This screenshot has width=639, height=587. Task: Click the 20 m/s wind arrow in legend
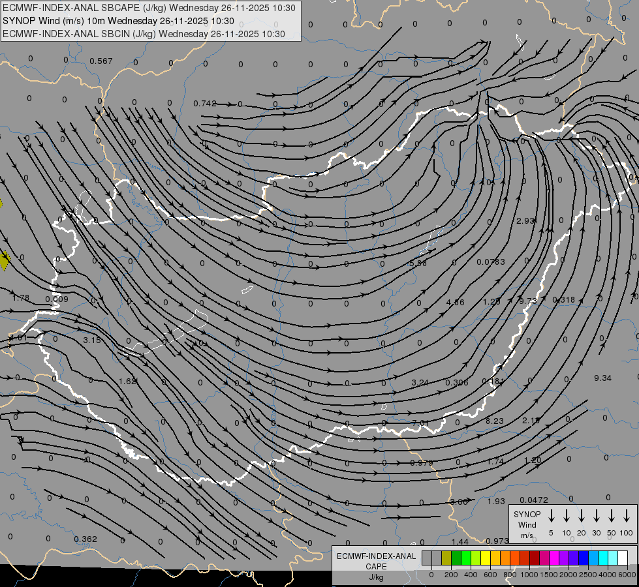[x=582, y=516]
